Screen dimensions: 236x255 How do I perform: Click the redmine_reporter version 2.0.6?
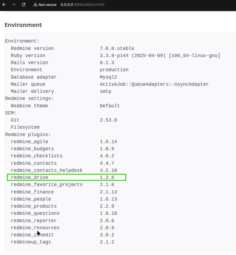click(107, 221)
